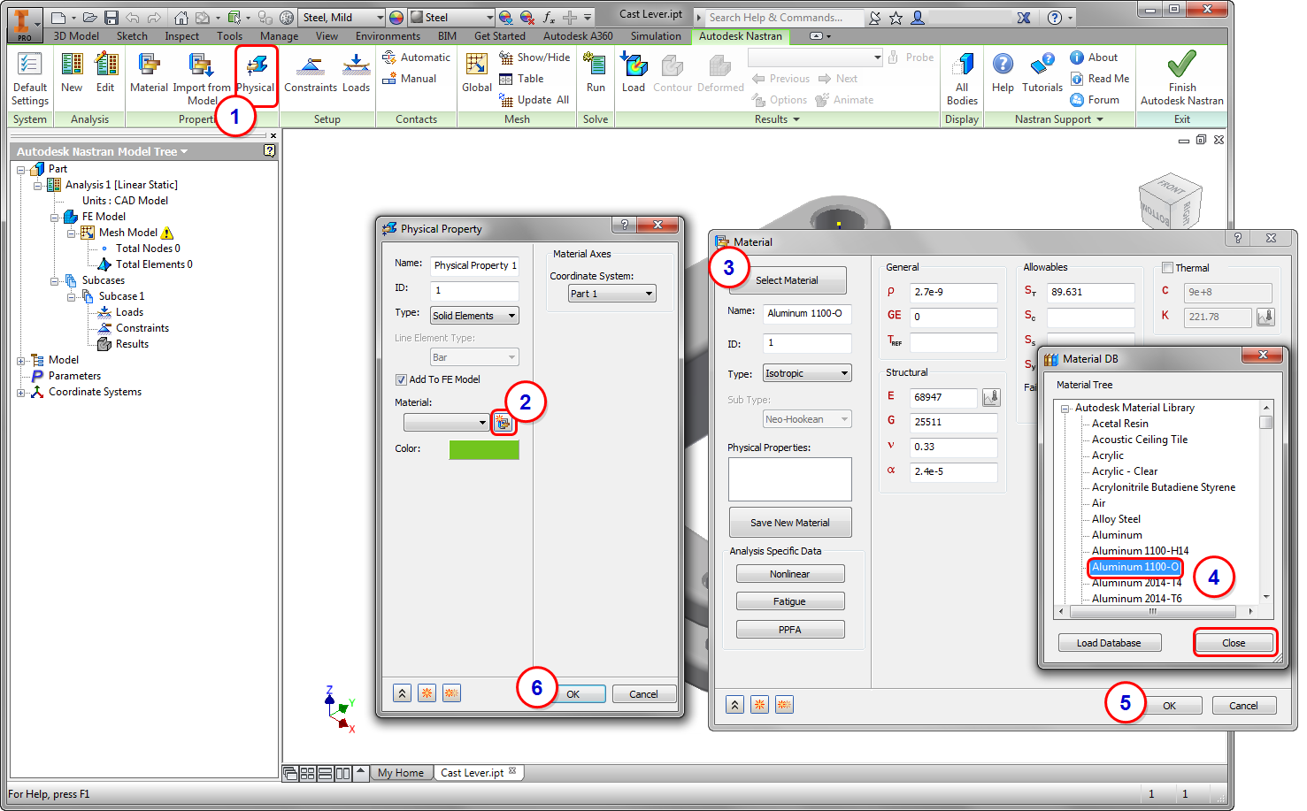This screenshot has width=1307, height=811.
Task: Click Import from Model icon
Action: point(202,78)
